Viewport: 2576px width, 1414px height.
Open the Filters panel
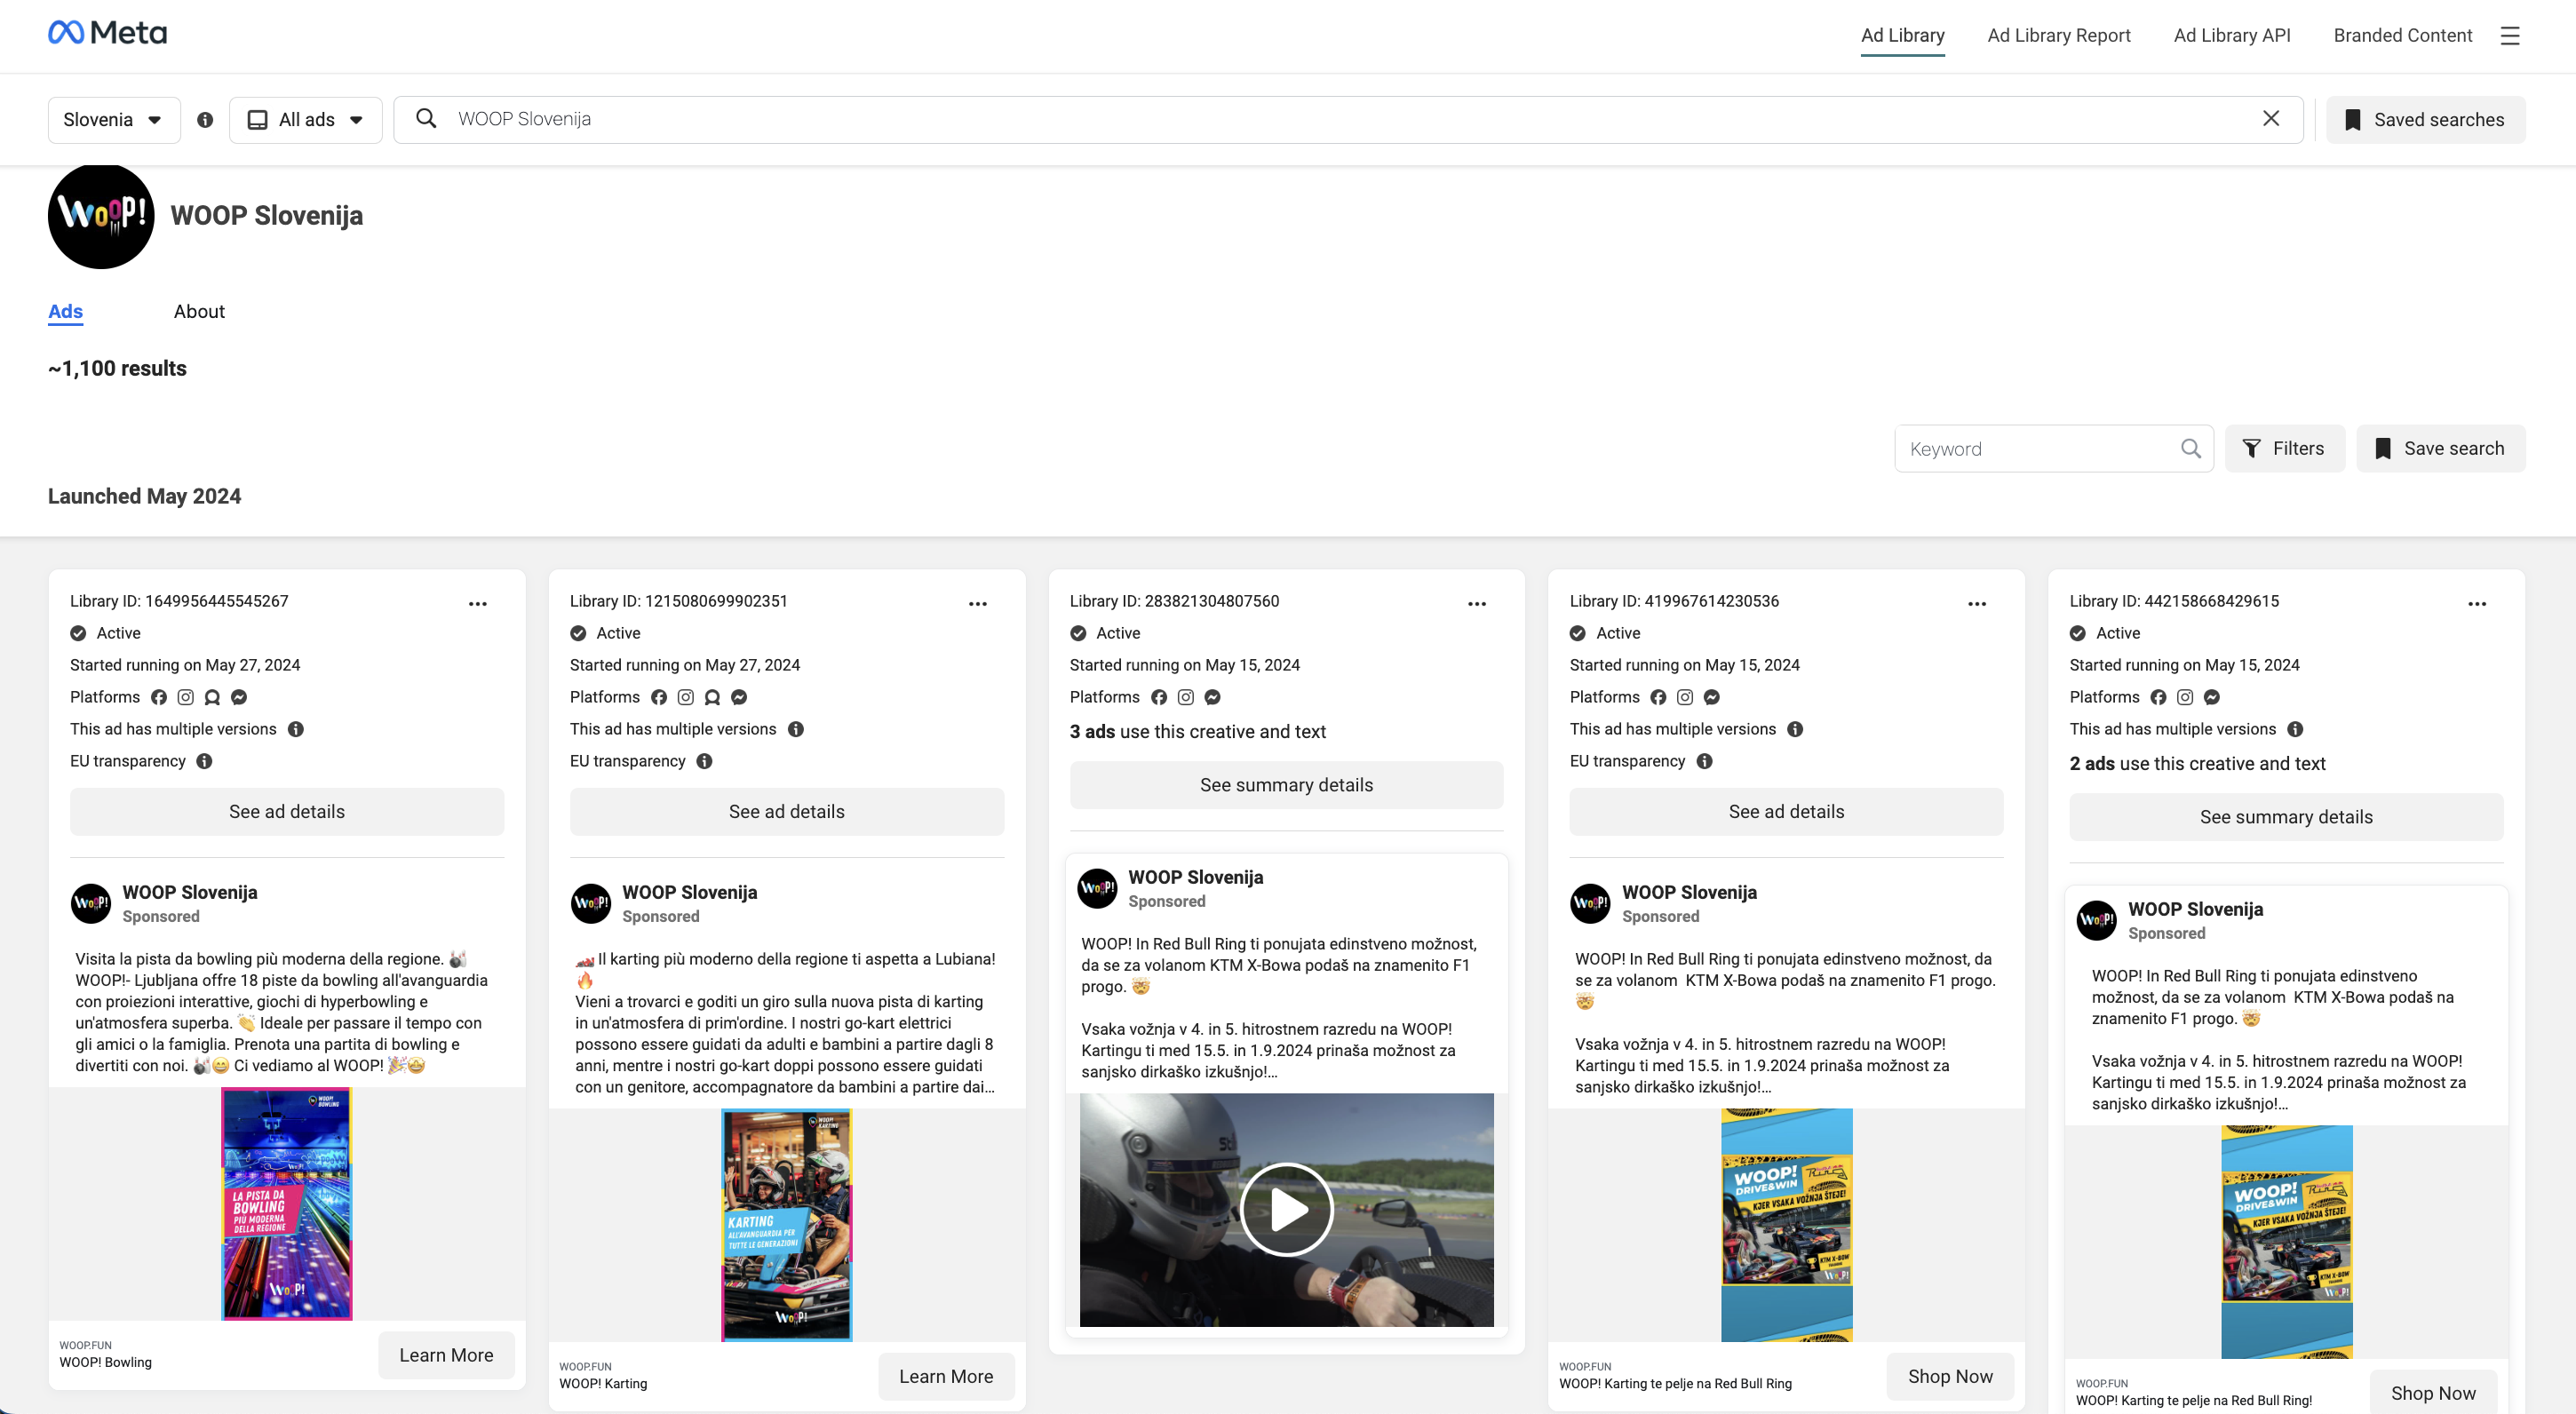pyautogui.click(x=2284, y=449)
